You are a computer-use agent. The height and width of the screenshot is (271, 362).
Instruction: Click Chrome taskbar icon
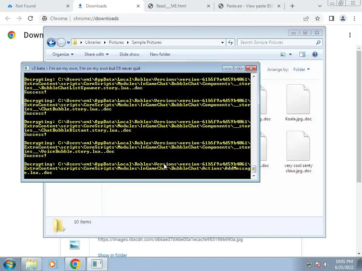[75, 264]
